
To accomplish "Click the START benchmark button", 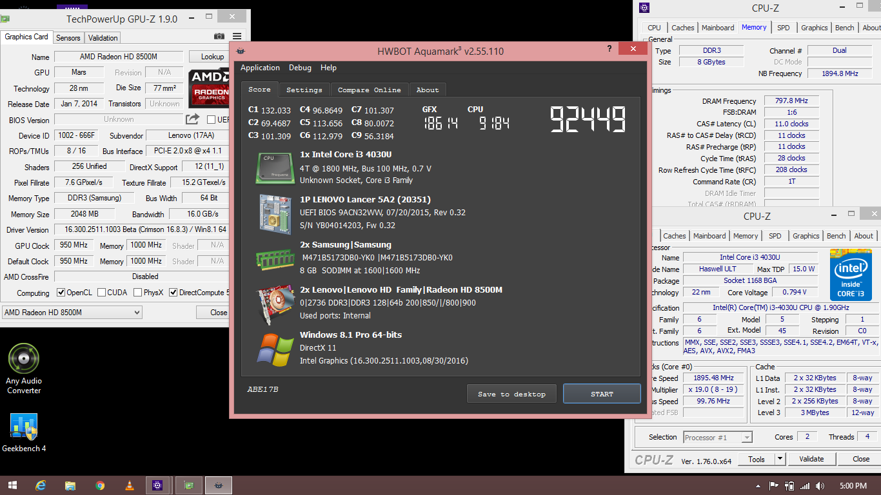I will click(602, 394).
